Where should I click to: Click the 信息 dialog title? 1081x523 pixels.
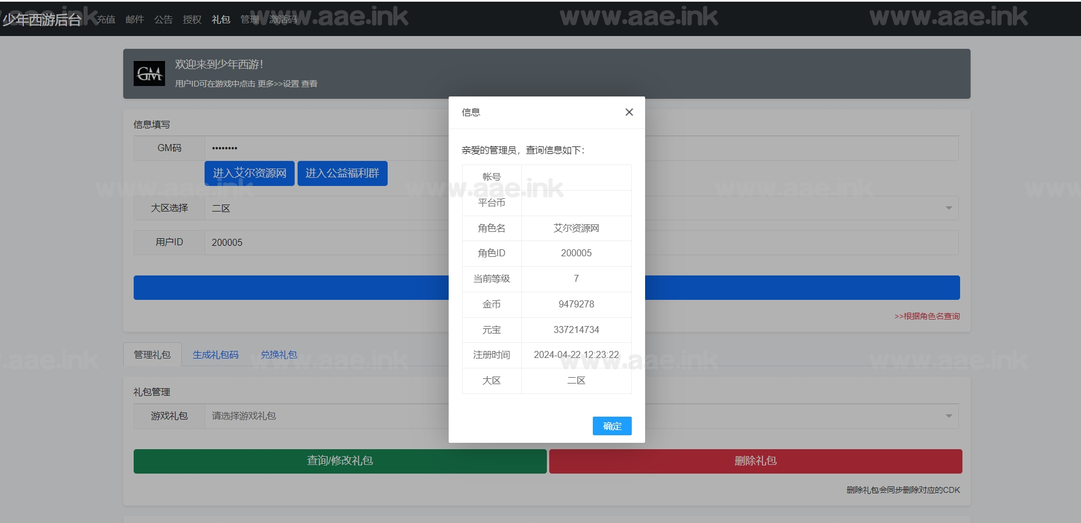click(471, 112)
